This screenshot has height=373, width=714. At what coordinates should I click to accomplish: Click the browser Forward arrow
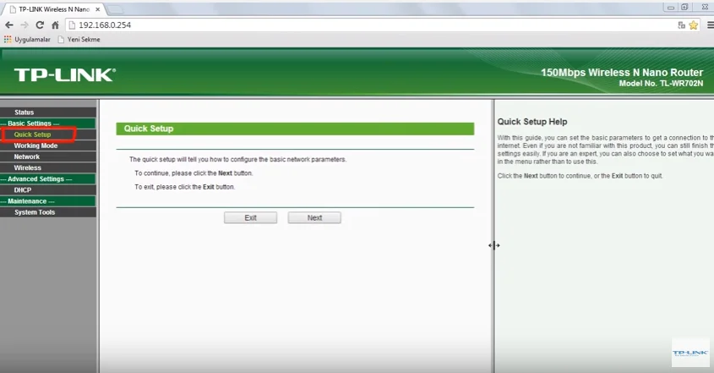pyautogui.click(x=24, y=25)
